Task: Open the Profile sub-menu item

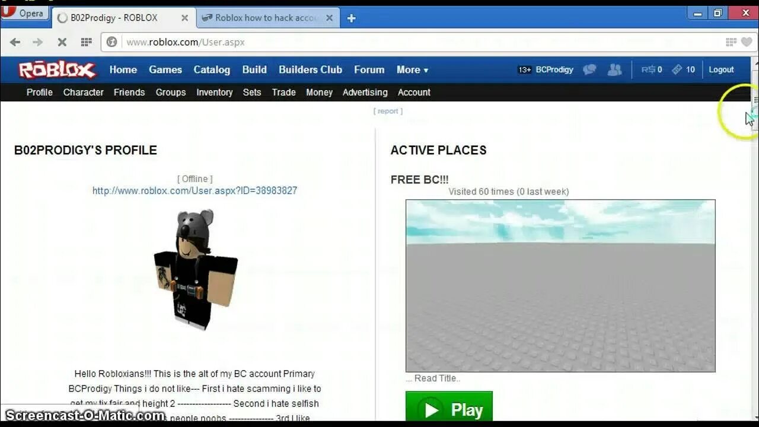Action: 40,93
